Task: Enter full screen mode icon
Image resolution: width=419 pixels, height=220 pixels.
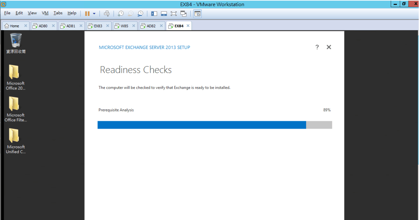Action: (174, 13)
